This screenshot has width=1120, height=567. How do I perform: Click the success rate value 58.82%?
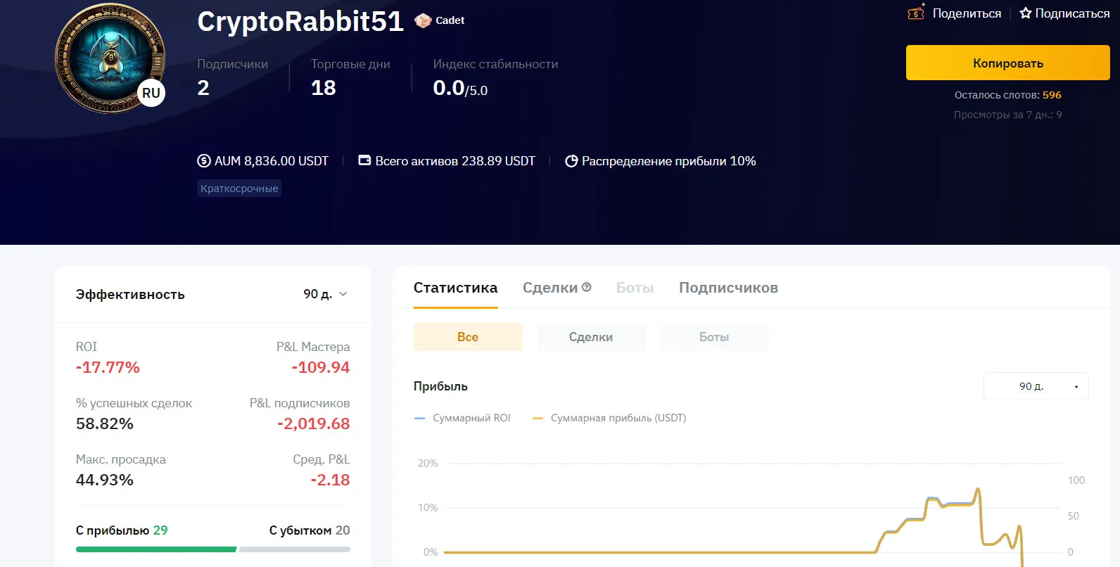[105, 423]
